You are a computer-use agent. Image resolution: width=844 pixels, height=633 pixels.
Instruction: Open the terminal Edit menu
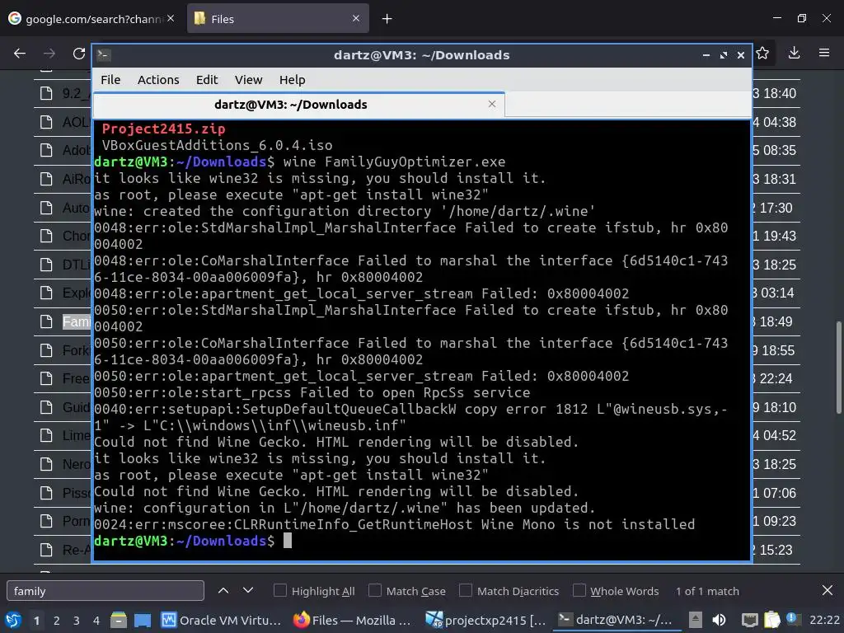click(207, 80)
